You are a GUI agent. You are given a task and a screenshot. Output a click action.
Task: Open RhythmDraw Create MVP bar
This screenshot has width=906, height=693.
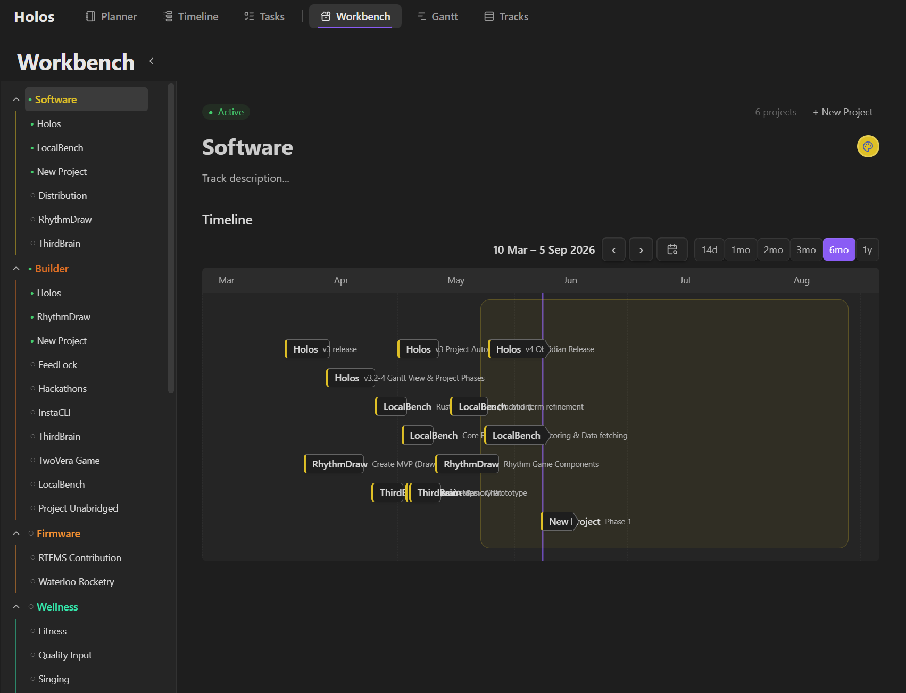(x=335, y=464)
